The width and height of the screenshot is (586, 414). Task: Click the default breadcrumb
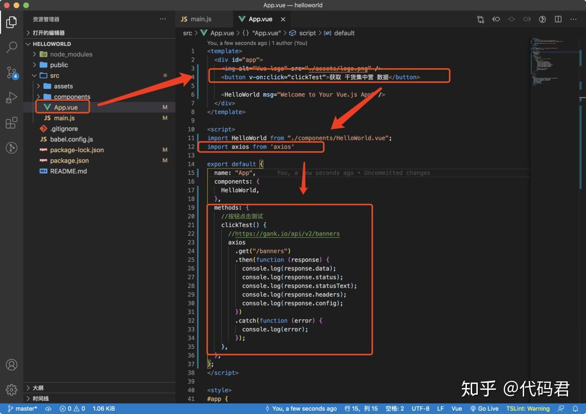[340, 33]
